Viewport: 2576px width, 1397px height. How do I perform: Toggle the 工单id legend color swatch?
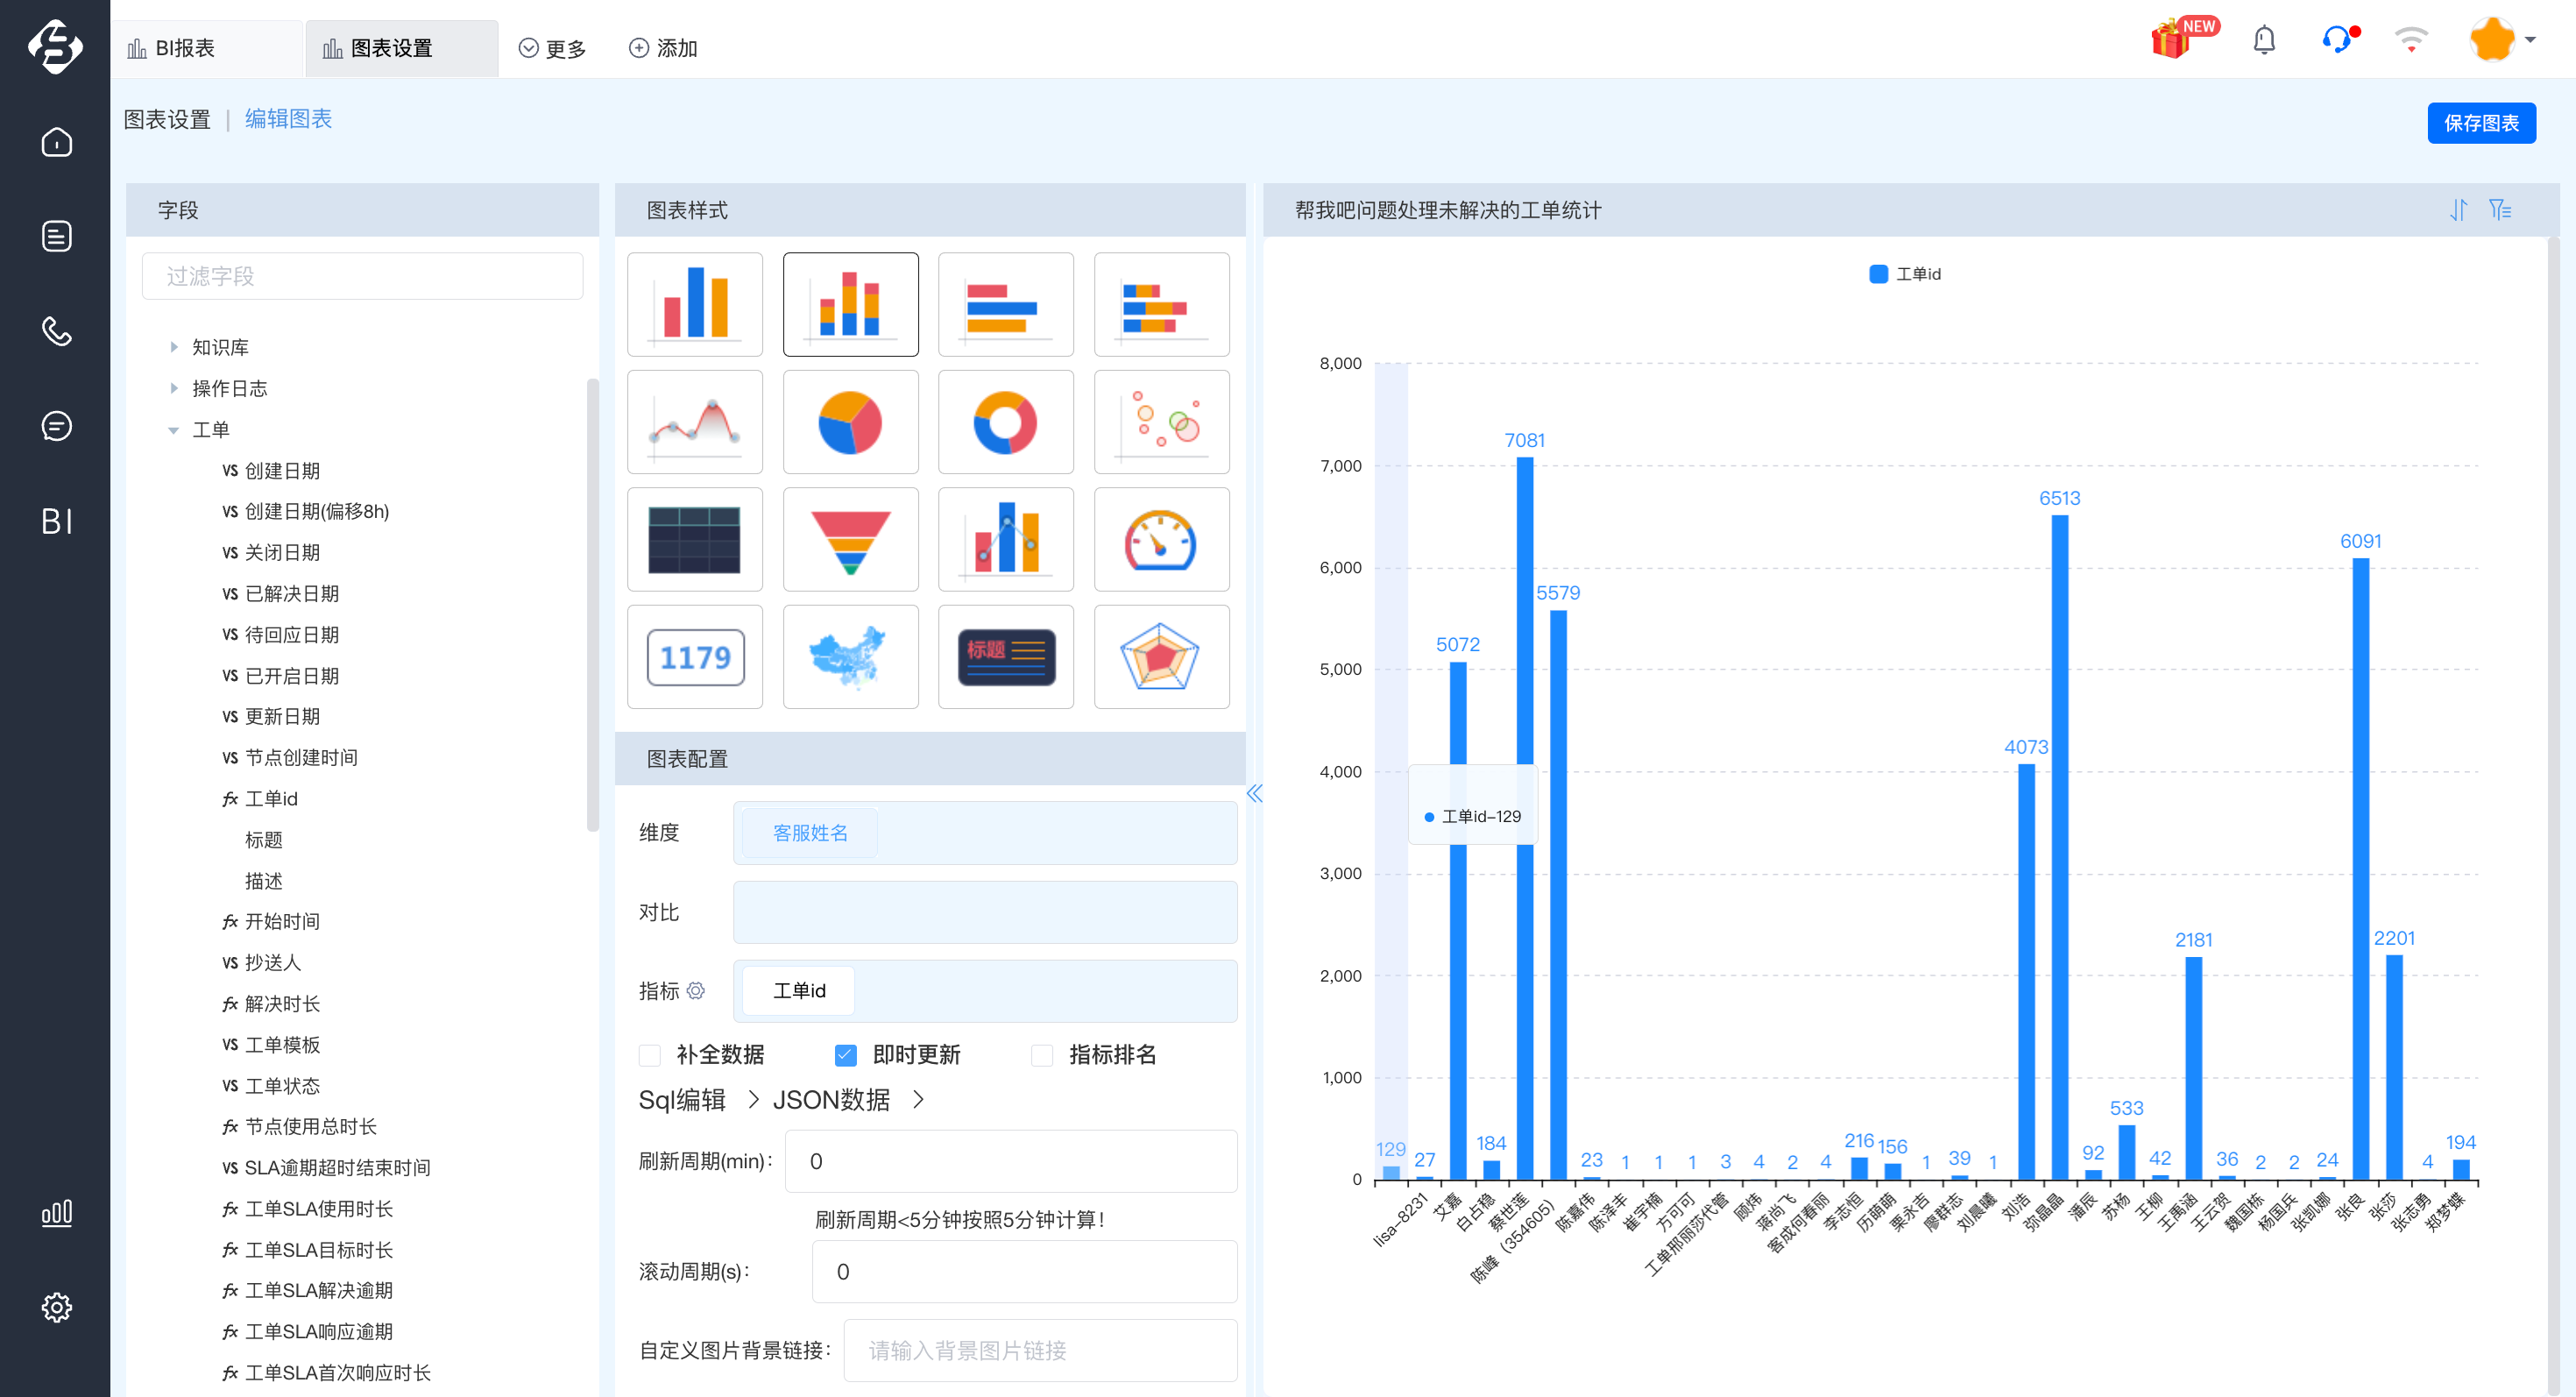click(x=1878, y=274)
